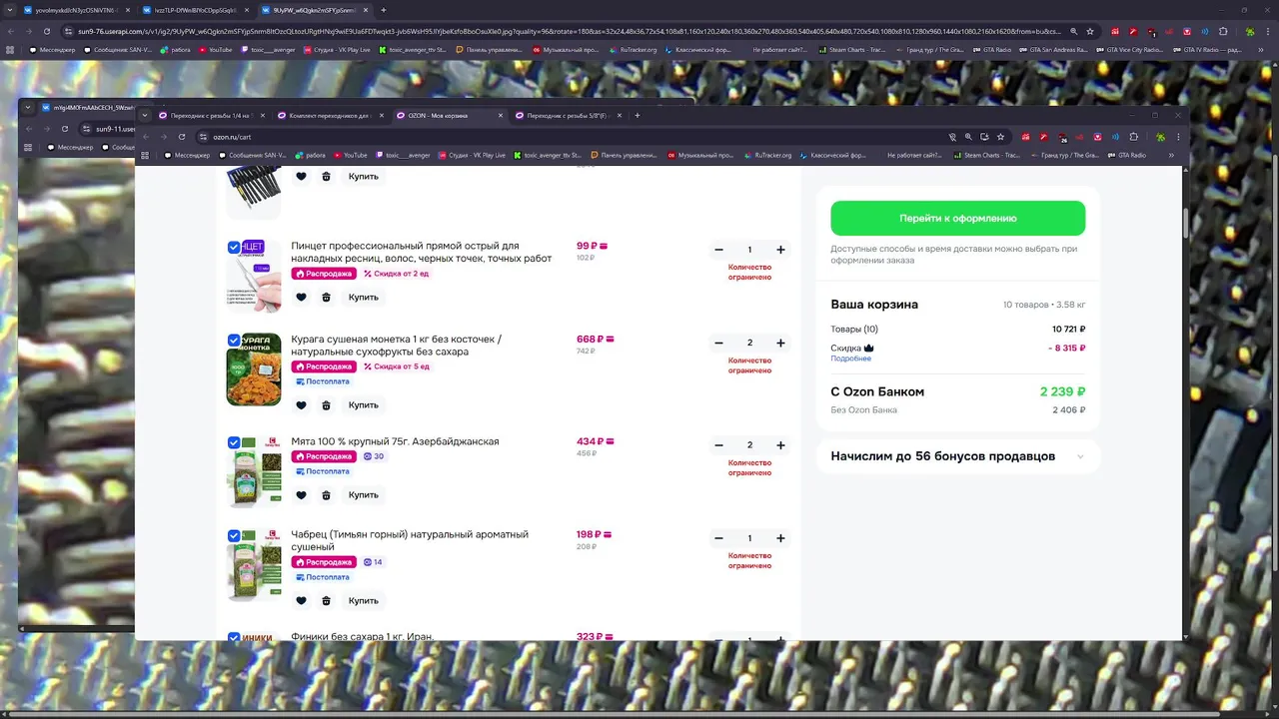
Task: Click reload icon in outer userapi browser
Action: [x=47, y=31]
